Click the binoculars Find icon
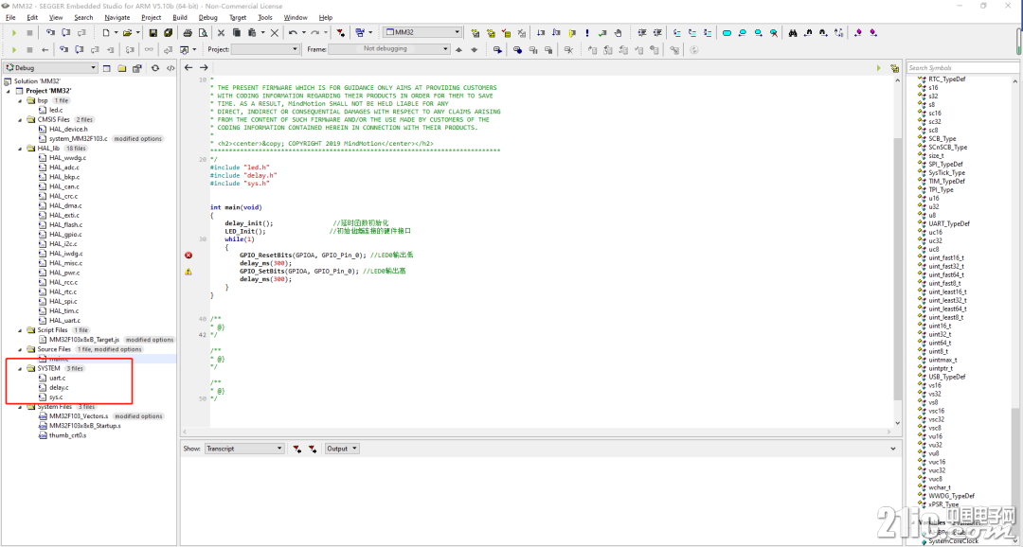This screenshot has height=547, width=1023. coord(794,32)
